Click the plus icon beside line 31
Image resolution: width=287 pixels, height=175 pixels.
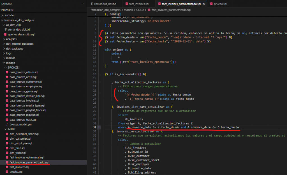click(x=99, y=127)
